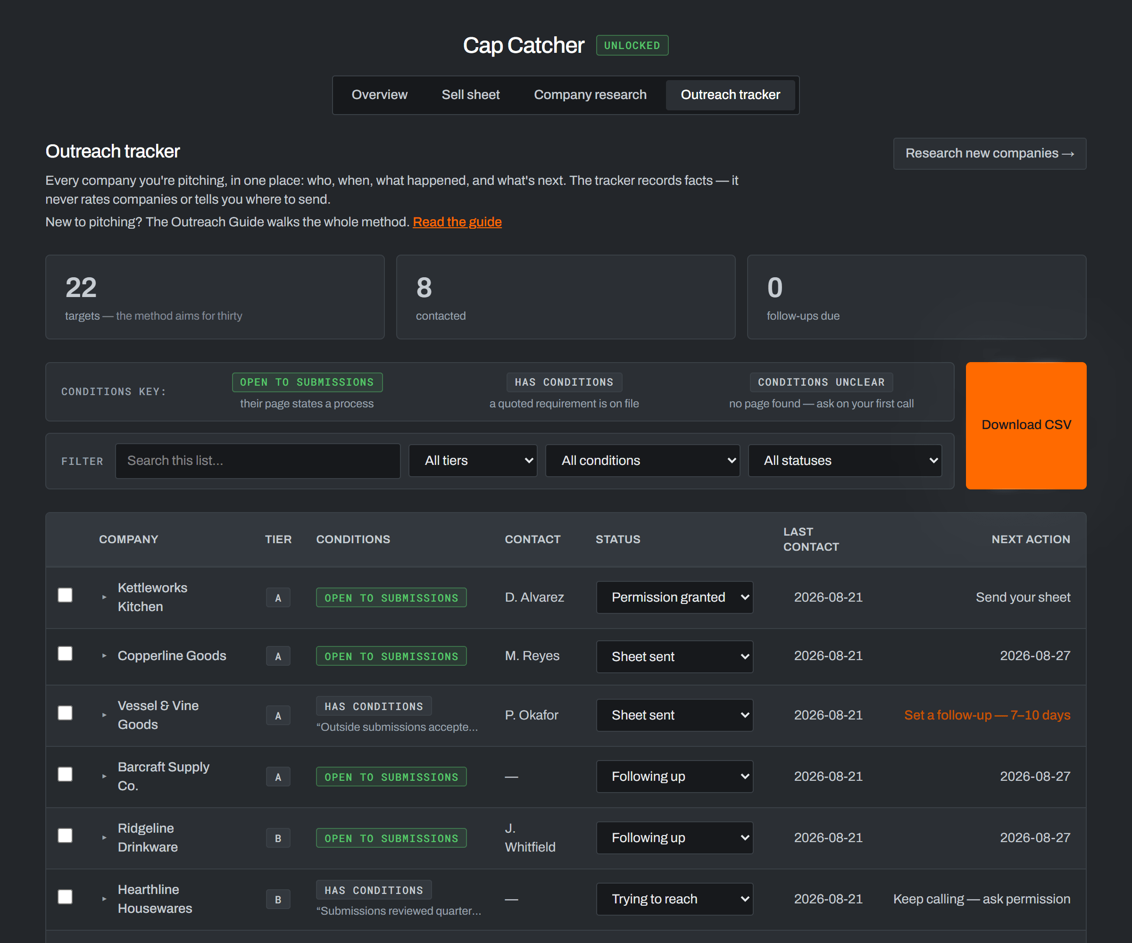1132x943 pixels.
Task: Tick the Hearthline Housewares checkbox
Action: 65,897
